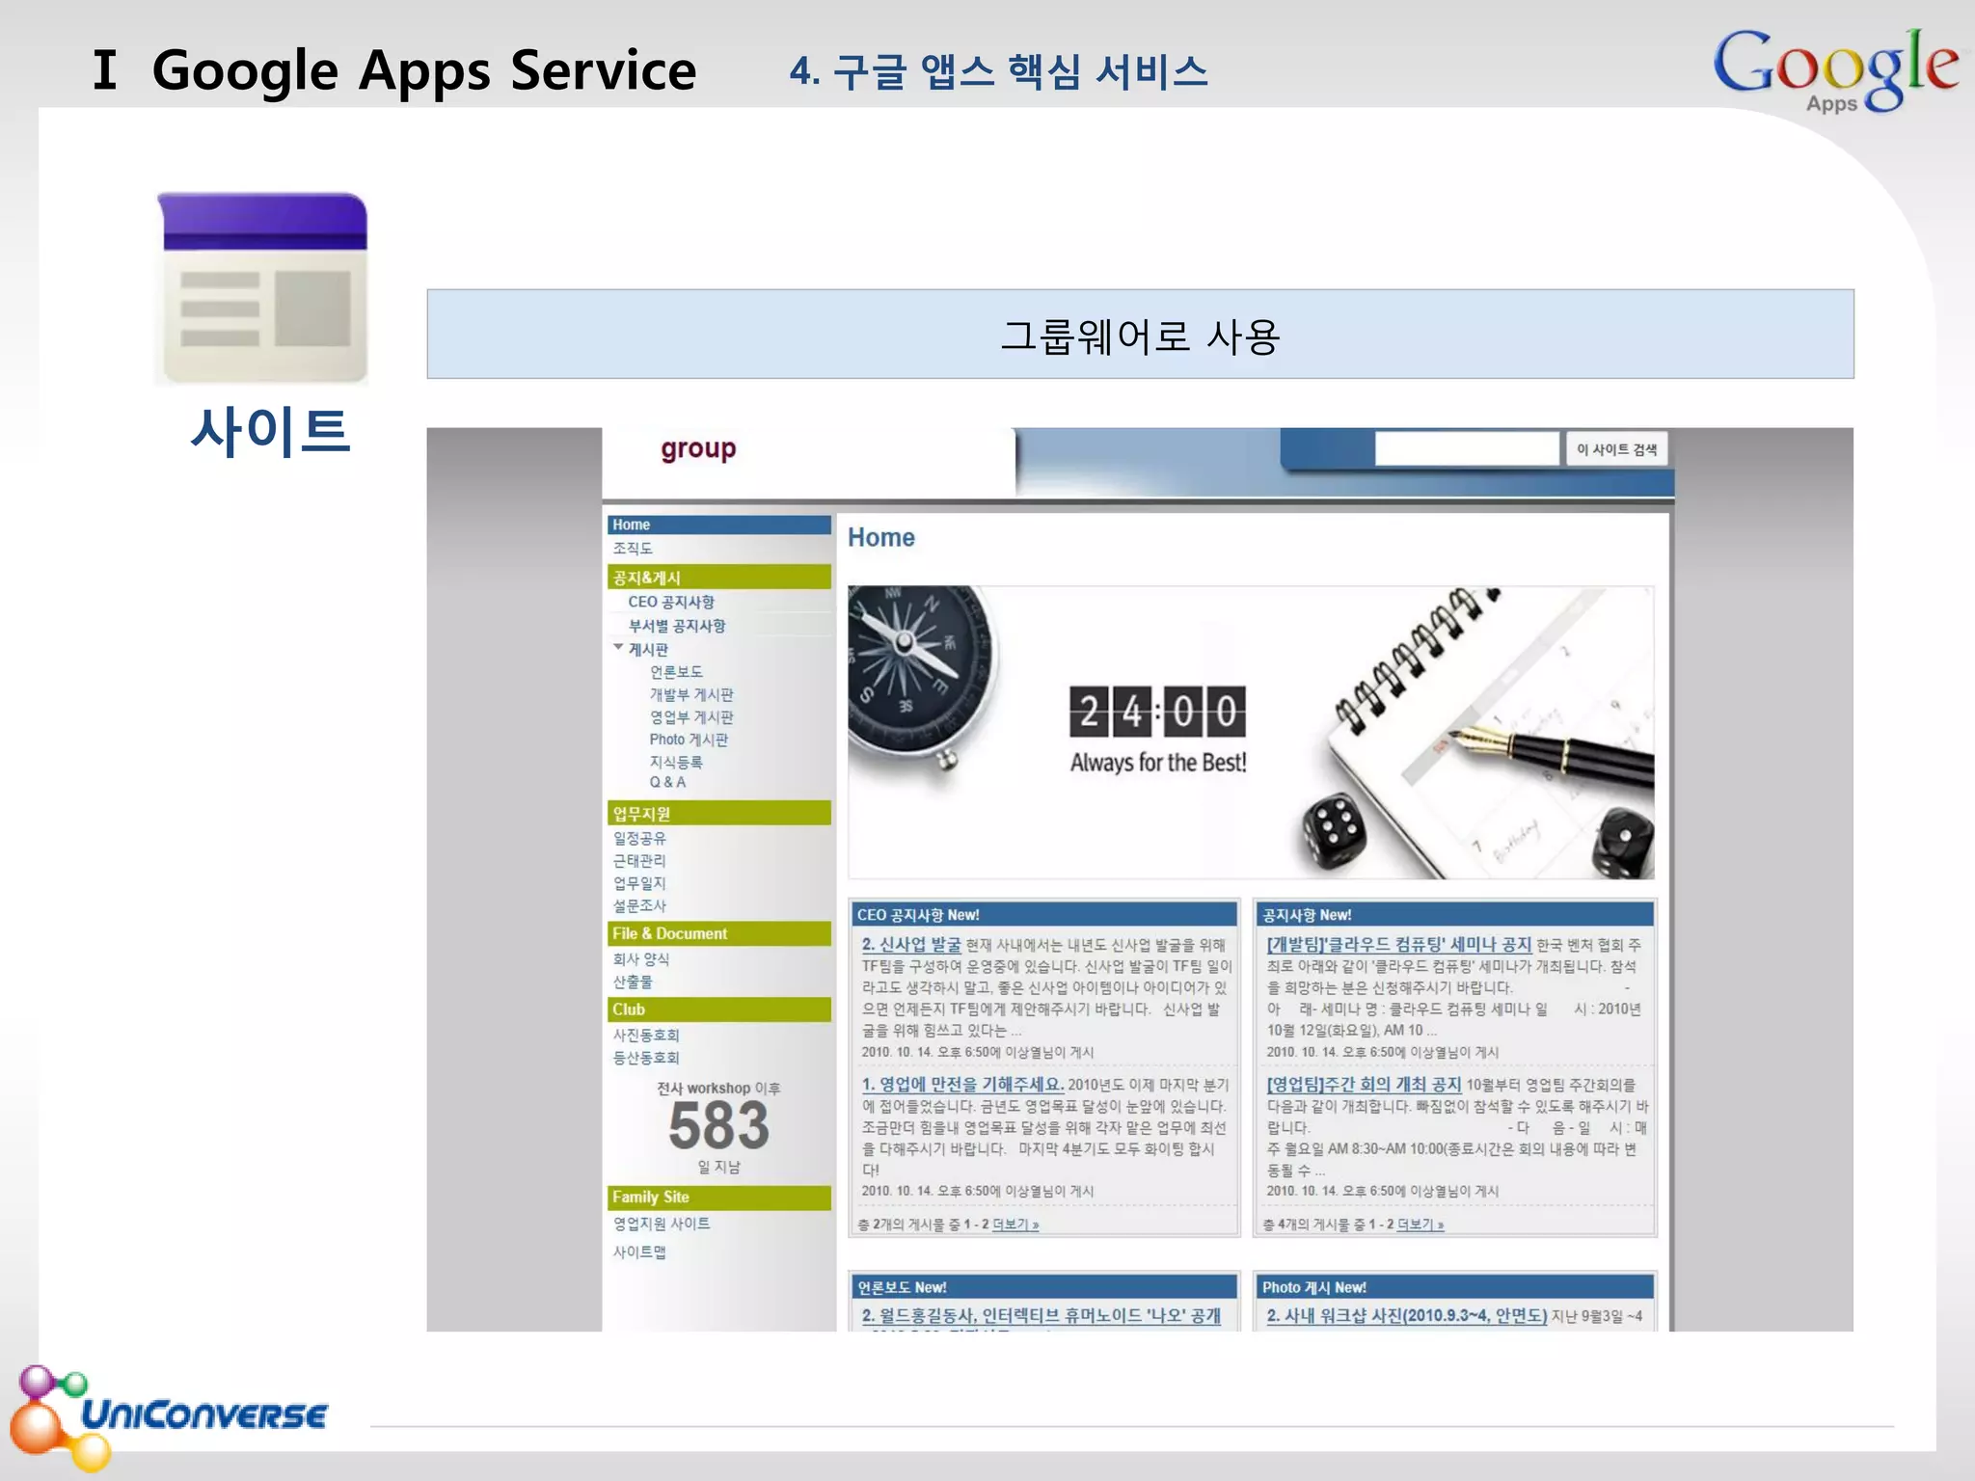
Task: Collapse the 게시판 tree arrow
Action: [618, 648]
